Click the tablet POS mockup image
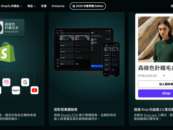The image size is (173, 130). (83, 50)
